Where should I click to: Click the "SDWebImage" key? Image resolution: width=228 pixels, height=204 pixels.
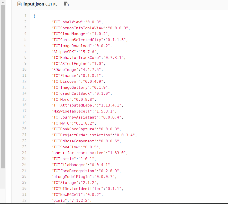(x=65, y=70)
